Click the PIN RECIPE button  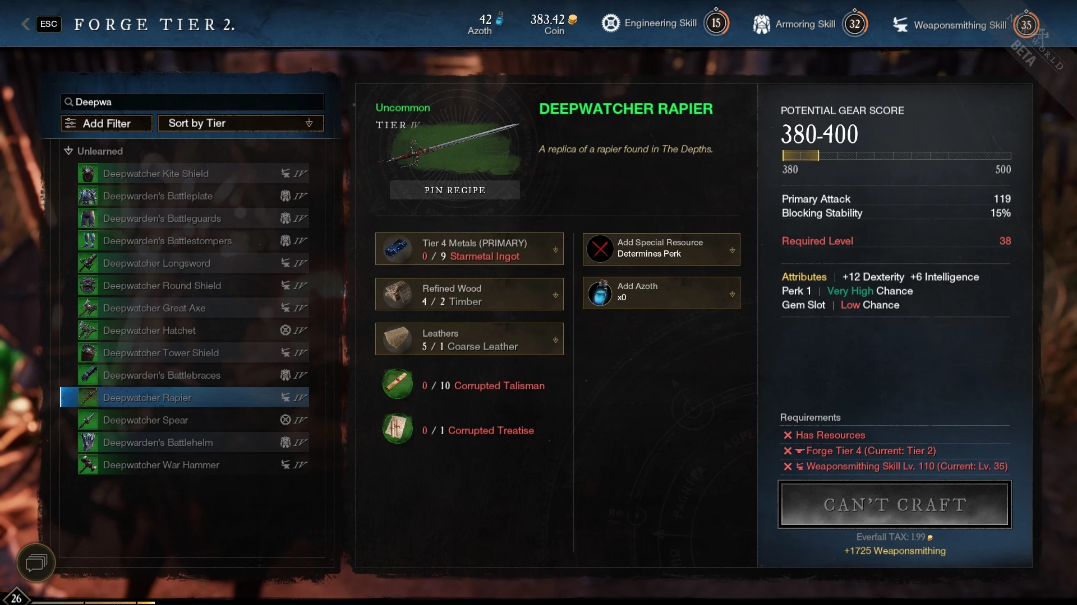tap(455, 190)
